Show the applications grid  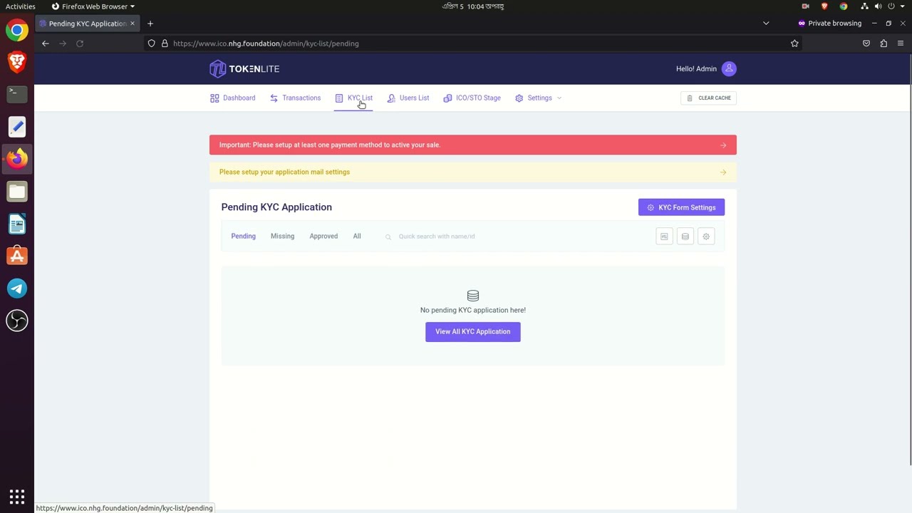pos(17,496)
